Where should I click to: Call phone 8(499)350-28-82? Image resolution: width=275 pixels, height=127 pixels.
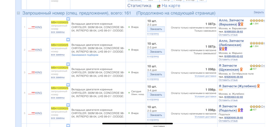coord(234,32)
